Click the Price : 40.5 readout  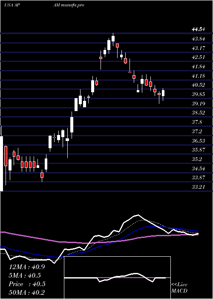click(x=27, y=284)
